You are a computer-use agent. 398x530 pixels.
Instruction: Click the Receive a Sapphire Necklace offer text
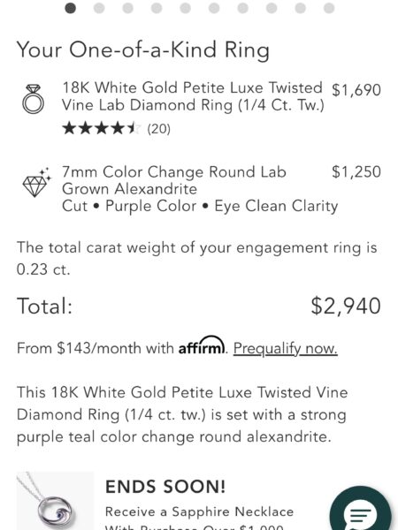(199, 511)
